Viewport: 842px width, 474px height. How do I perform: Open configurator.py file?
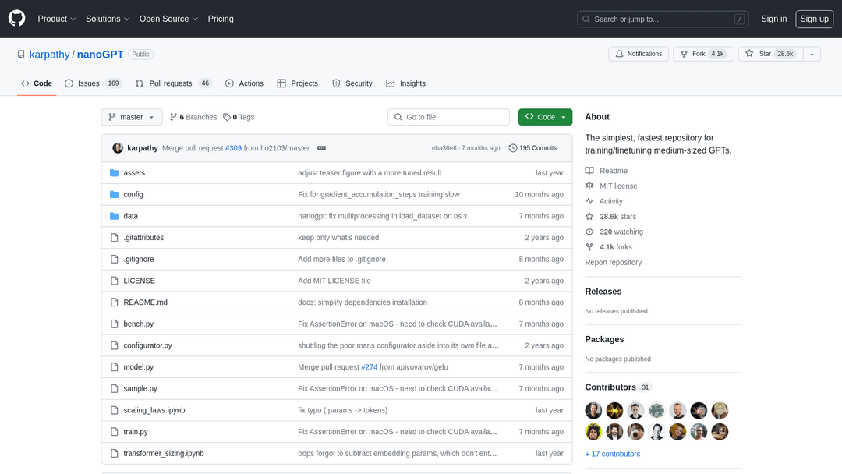147,345
